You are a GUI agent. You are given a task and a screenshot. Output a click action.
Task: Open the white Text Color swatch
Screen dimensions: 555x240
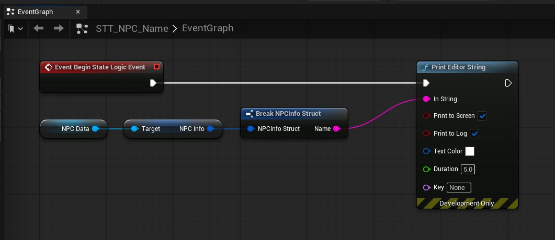470,151
